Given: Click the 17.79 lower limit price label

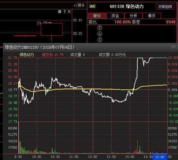Looking at the screenshot, I should click(13, 122).
